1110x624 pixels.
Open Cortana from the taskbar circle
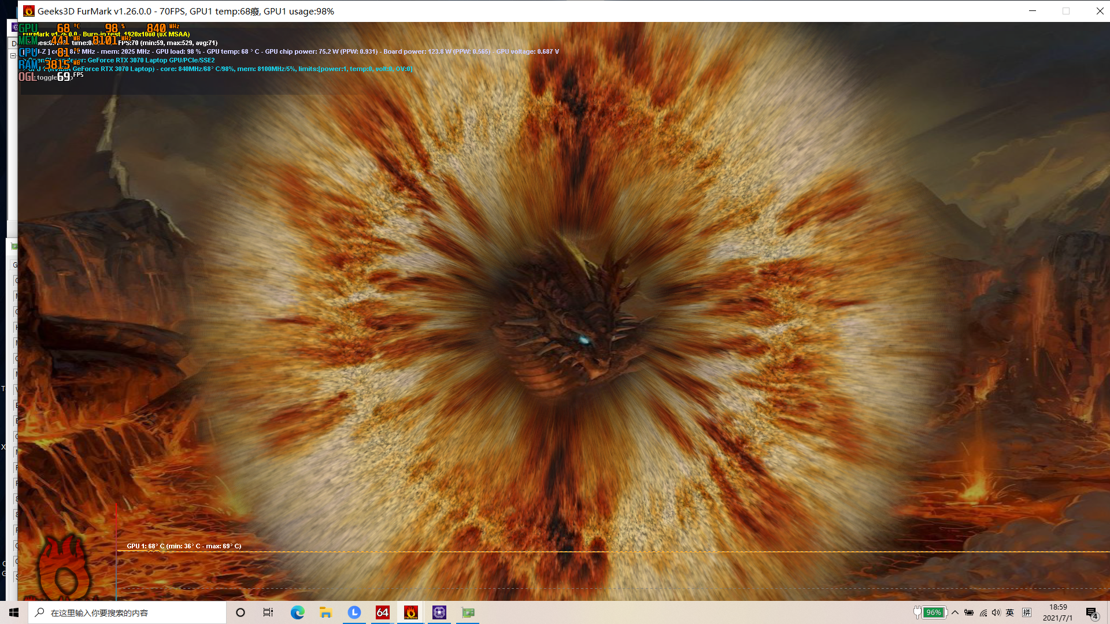coord(240,612)
